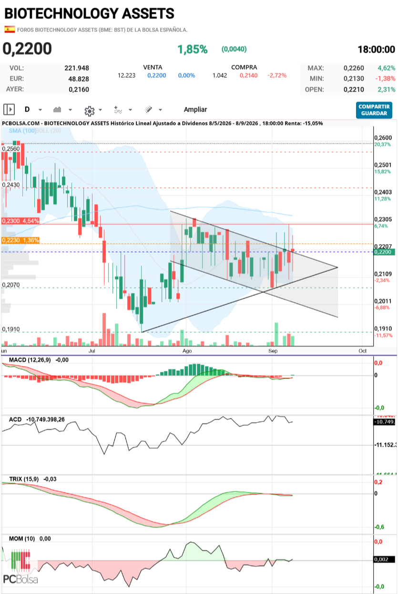This screenshot has height=594, width=398.
Task: Click the orange 0,2230 1,36% price tag
Action: coord(20,240)
